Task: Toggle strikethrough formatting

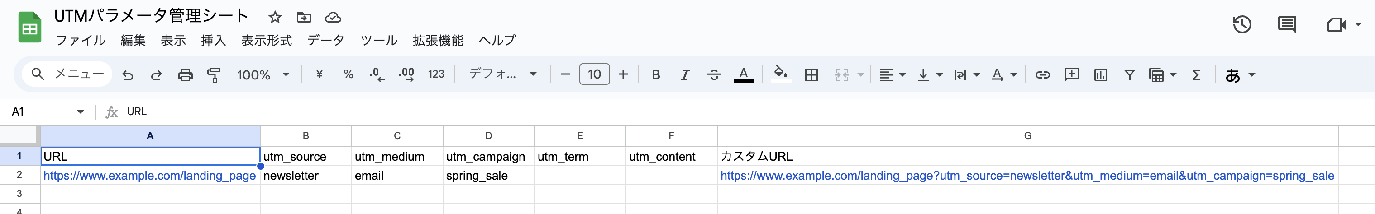Action: tap(714, 74)
